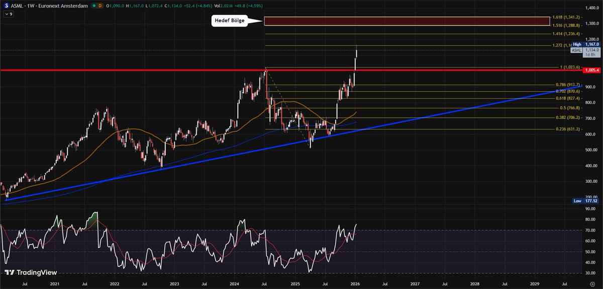Click the 2026 label on time axis
Screen dimensions: 603x289
pyautogui.click(x=355, y=283)
